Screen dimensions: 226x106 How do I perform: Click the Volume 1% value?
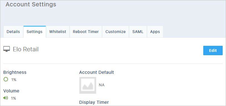(x=13, y=98)
